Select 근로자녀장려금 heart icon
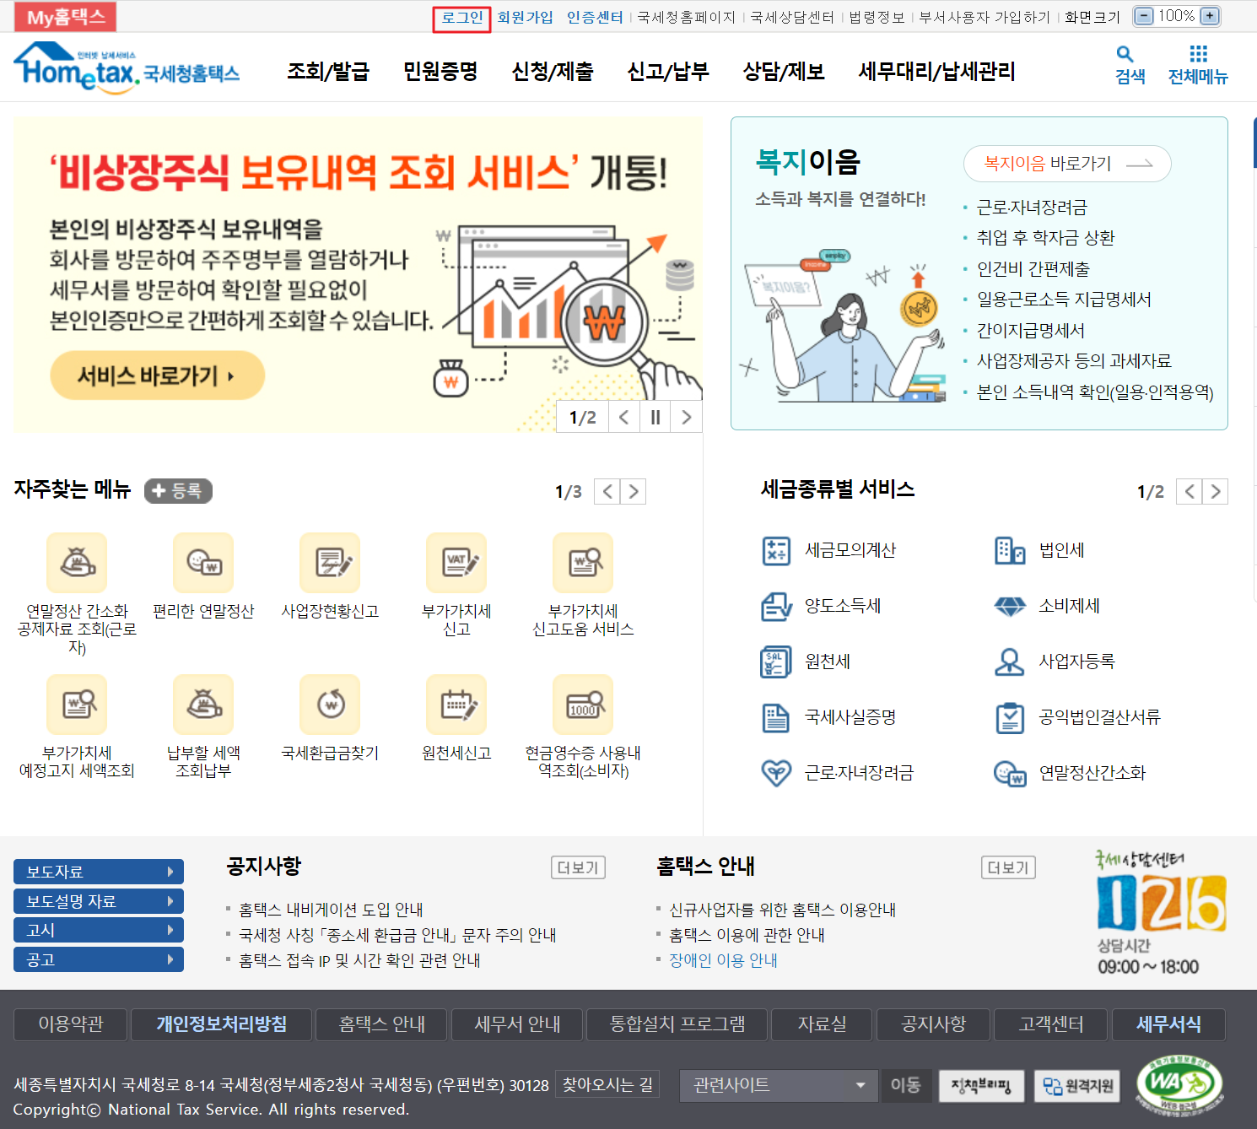Viewport: 1257px width, 1129px height. [x=776, y=773]
